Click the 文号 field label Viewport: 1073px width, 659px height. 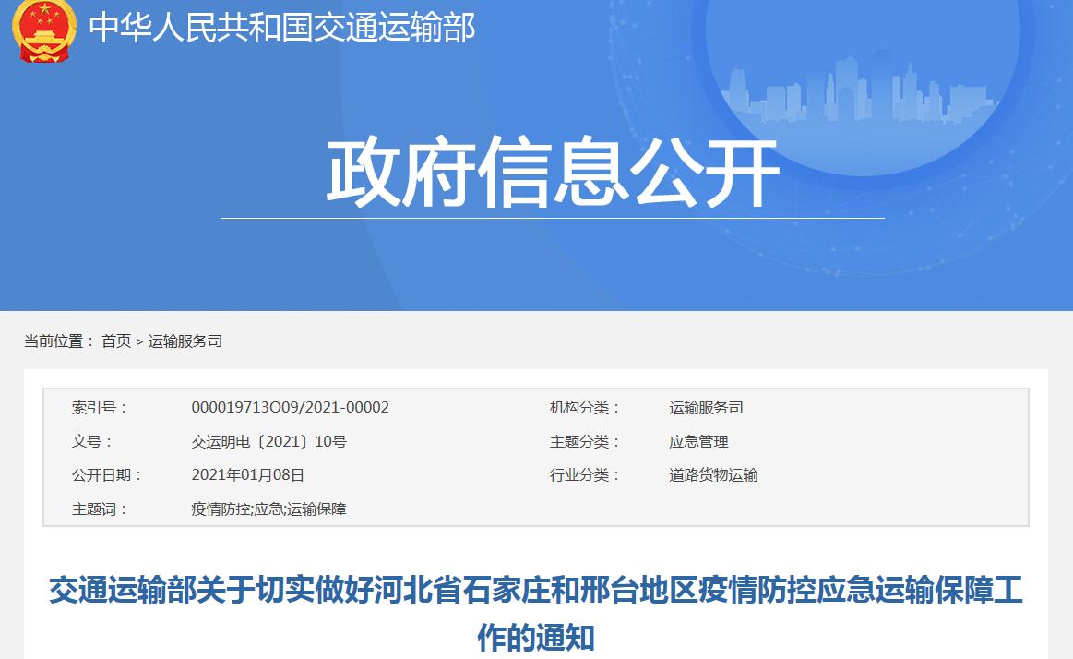pyautogui.click(x=92, y=442)
